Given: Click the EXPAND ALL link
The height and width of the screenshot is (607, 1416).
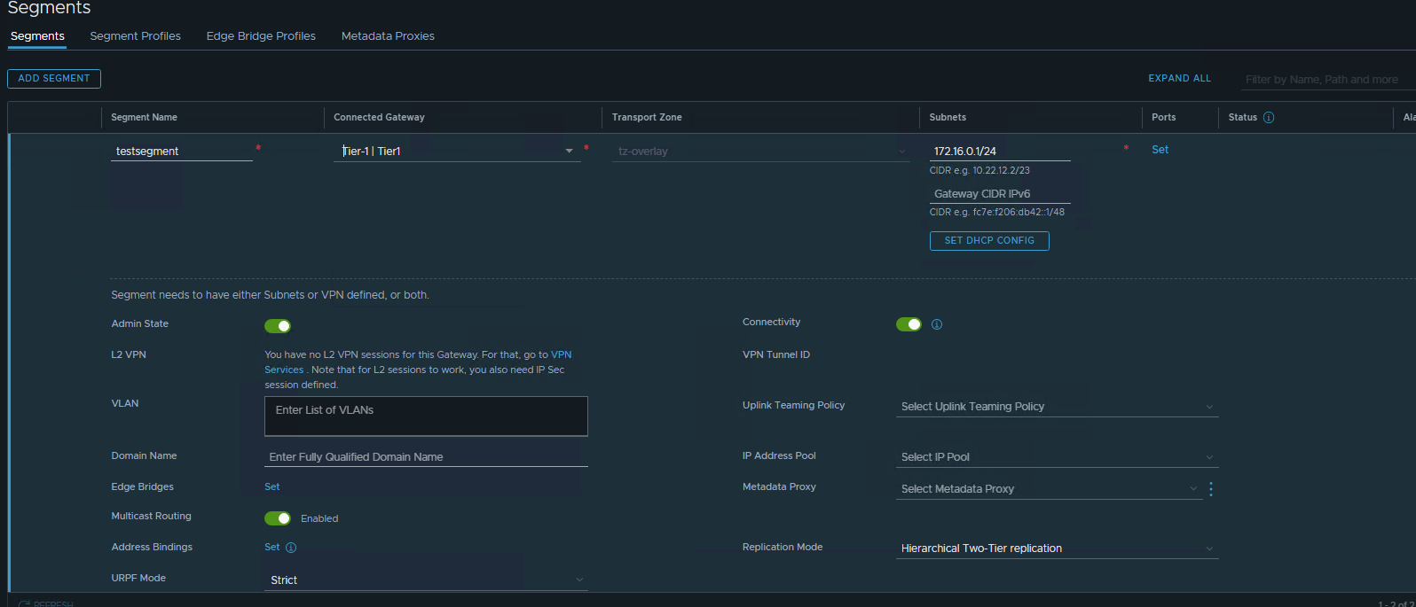Looking at the screenshot, I should tap(1179, 79).
